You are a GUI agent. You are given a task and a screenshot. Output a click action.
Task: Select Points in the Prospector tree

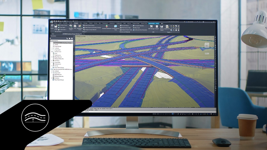pyautogui.click(x=56, y=45)
